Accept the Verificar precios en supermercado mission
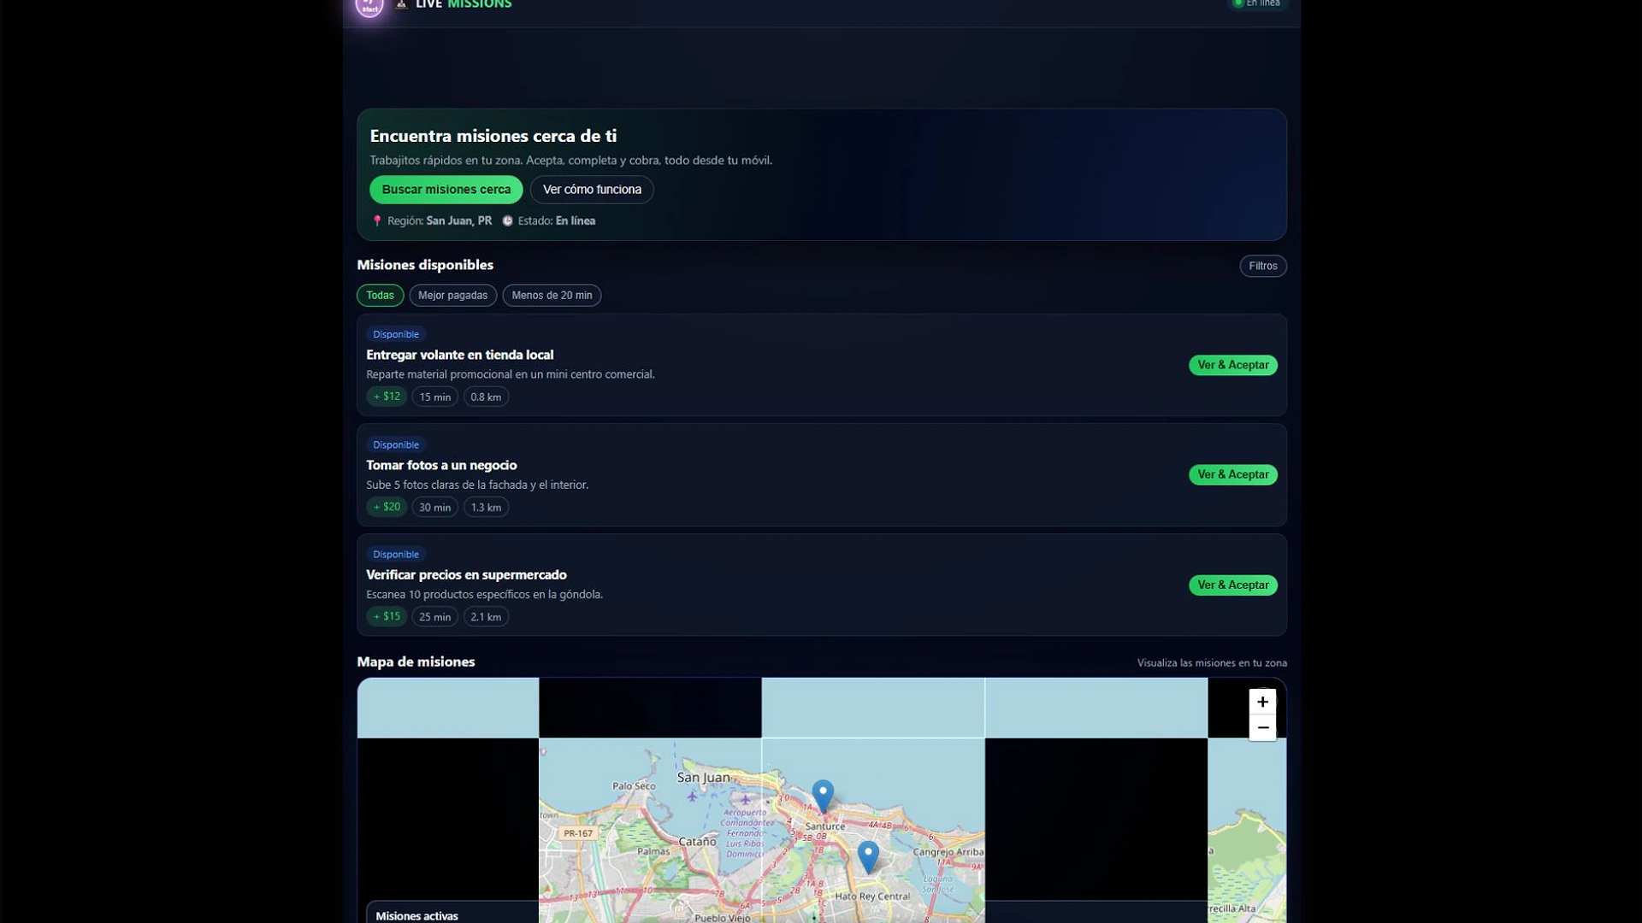The width and height of the screenshot is (1642, 923). pyautogui.click(x=1232, y=585)
